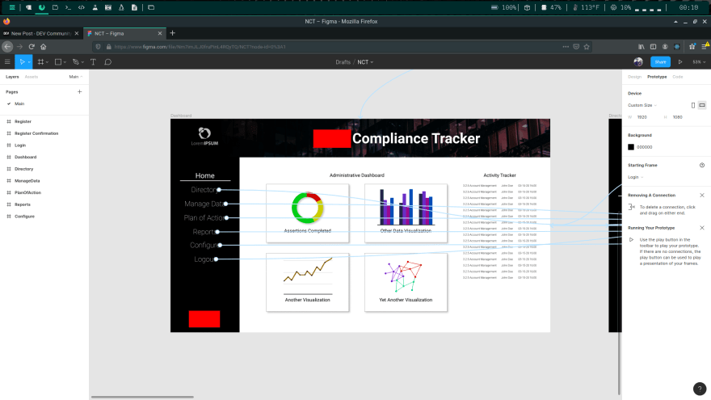
Task: Open the Figma main menu hamburger
Action: tap(7, 61)
